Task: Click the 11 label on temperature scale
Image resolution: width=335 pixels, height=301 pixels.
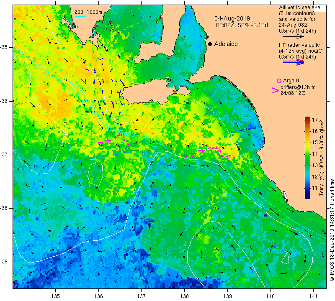Action: pyautogui.click(x=315, y=188)
